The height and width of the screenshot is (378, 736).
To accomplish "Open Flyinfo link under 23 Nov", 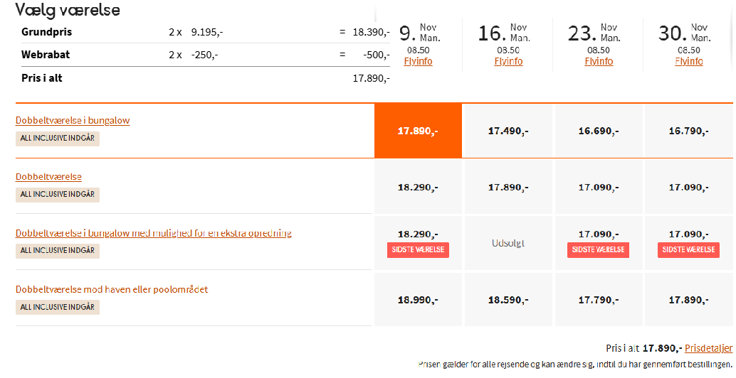I will pyautogui.click(x=599, y=61).
